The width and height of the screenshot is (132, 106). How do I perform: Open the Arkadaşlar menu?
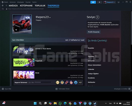coord(21,2)
